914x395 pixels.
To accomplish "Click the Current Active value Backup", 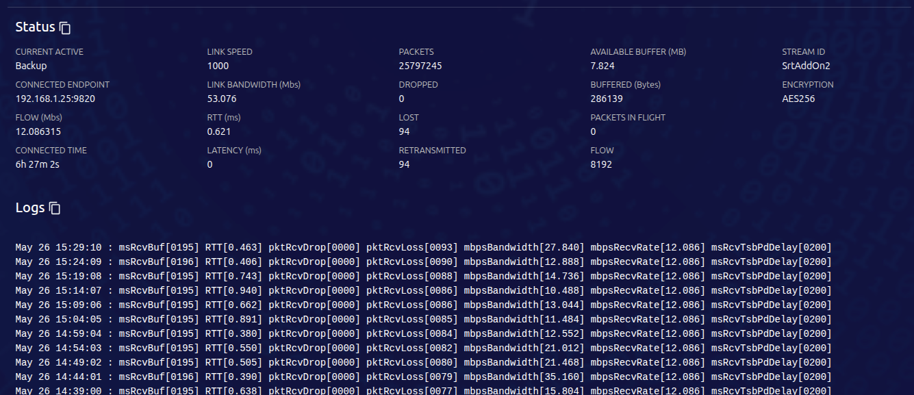I will click(x=31, y=66).
